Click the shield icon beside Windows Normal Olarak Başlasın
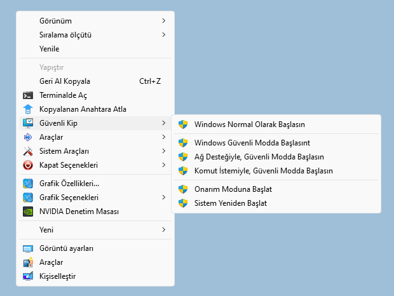This screenshot has height=296, width=394. click(x=183, y=124)
